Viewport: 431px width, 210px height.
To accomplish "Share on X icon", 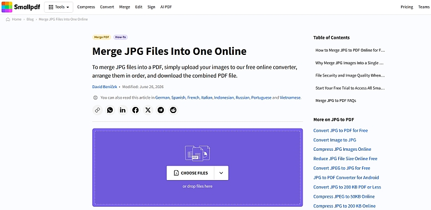I will point(148,110).
